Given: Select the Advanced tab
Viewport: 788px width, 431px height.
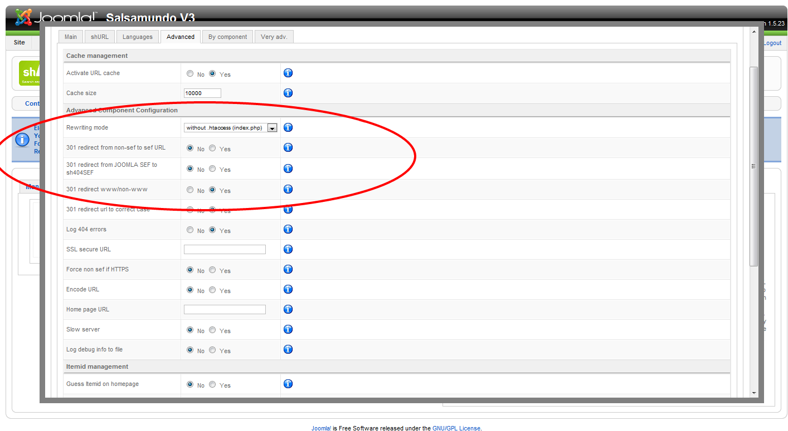Looking at the screenshot, I should click(x=181, y=37).
